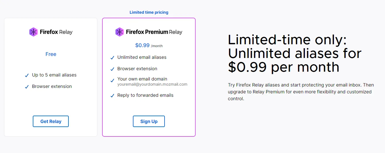385x153 pixels.
Task: Click the youremail@yourdomain.mozmail.com example address
Action: (x=152, y=84)
